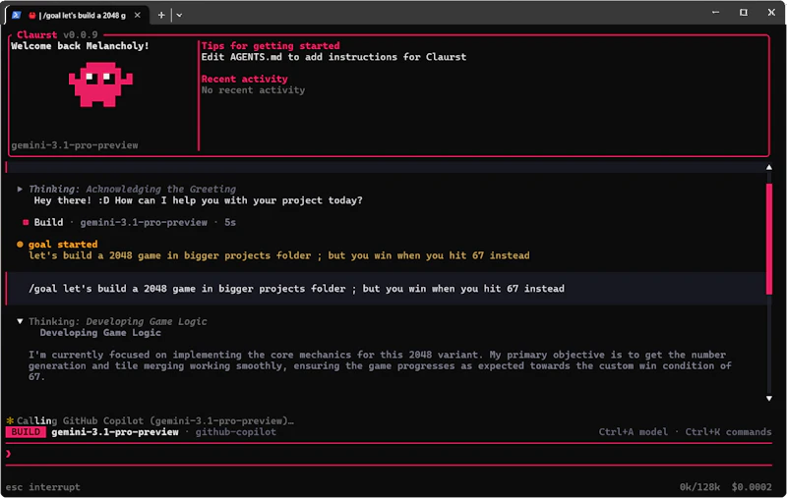Open a new terminal tab with the plus button
The width and height of the screenshot is (787, 498).
click(x=161, y=15)
